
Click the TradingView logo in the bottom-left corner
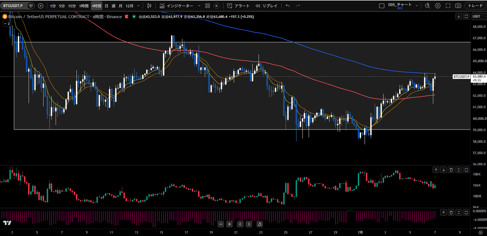[7, 223]
